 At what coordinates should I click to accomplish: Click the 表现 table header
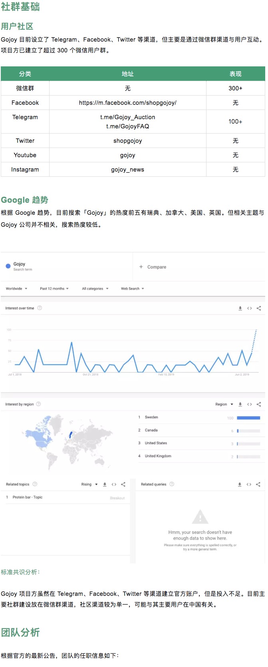click(x=236, y=74)
